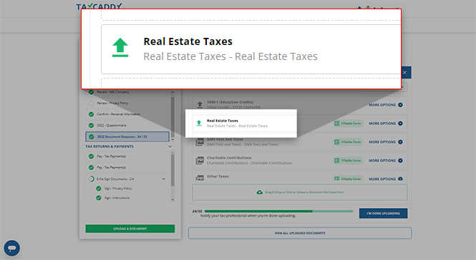The height and width of the screenshot is (260, 476).
Task: Click the 1098-T (Education Credits) title
Action: point(230,102)
